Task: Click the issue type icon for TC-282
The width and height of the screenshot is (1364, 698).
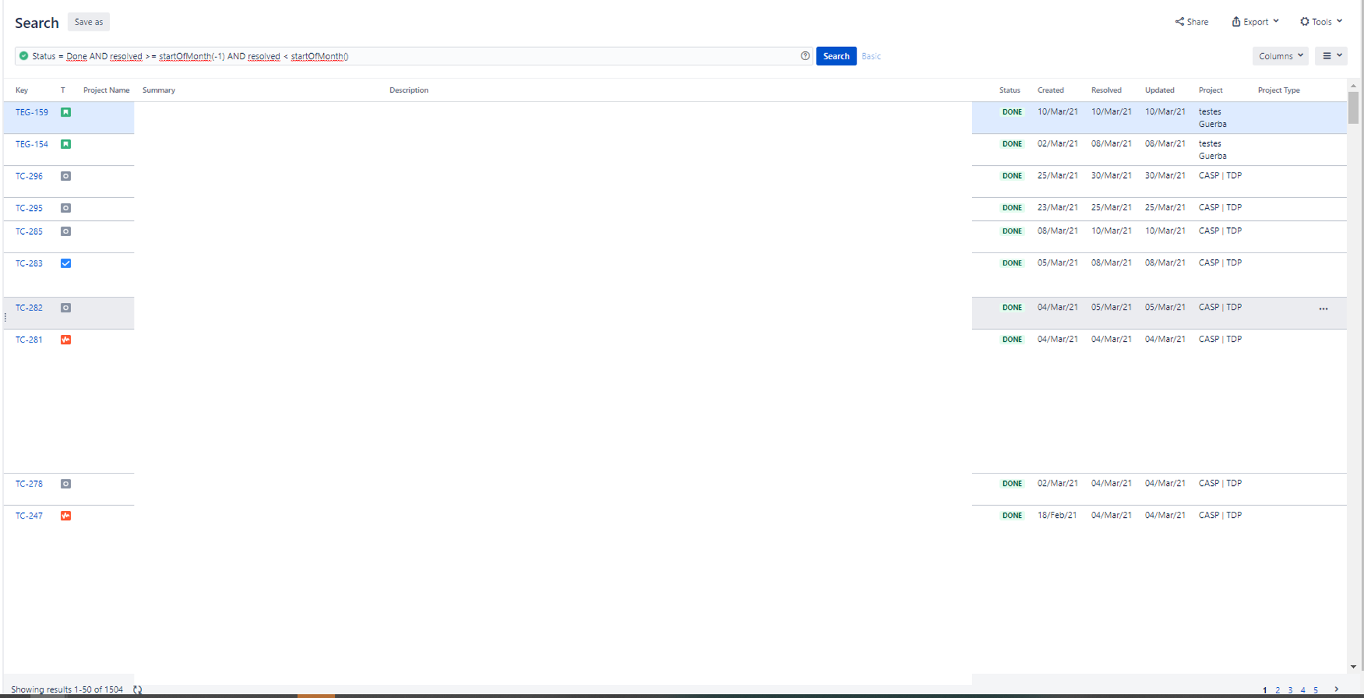Action: (x=65, y=308)
